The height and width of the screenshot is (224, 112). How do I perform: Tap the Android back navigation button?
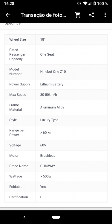tap(24, 217)
